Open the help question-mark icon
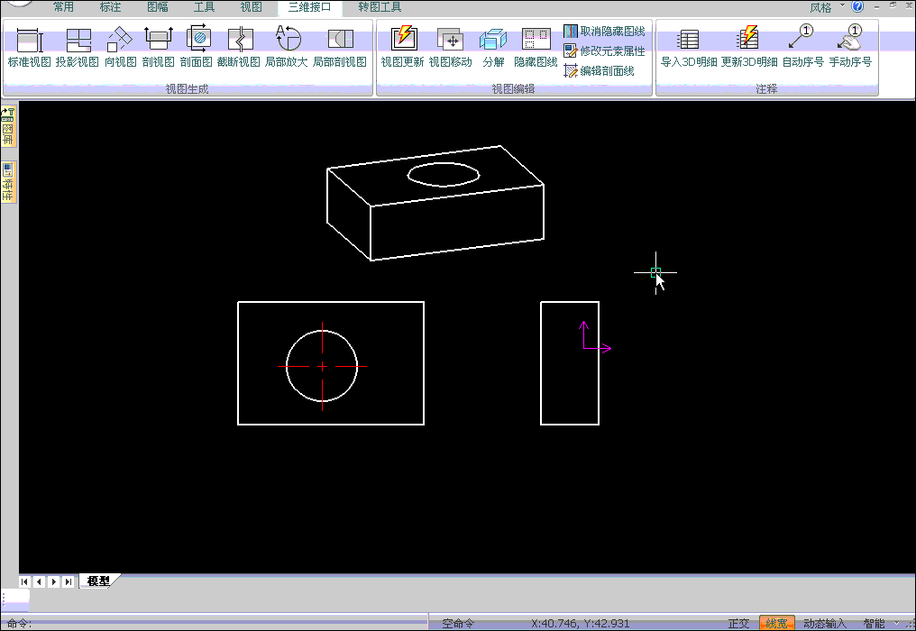Viewport: 916px width, 631px height. pyautogui.click(x=857, y=6)
